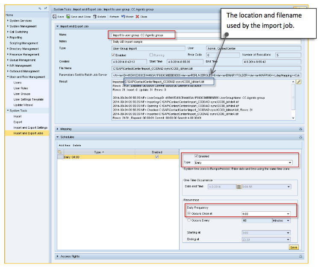The image size is (321, 269).
Task: Open Users in navigation
Action: click(x=18, y=83)
